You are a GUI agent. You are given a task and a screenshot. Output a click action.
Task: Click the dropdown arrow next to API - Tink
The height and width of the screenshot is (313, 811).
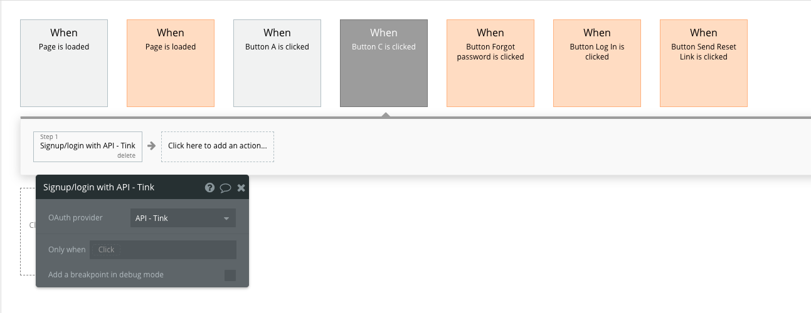click(x=226, y=218)
